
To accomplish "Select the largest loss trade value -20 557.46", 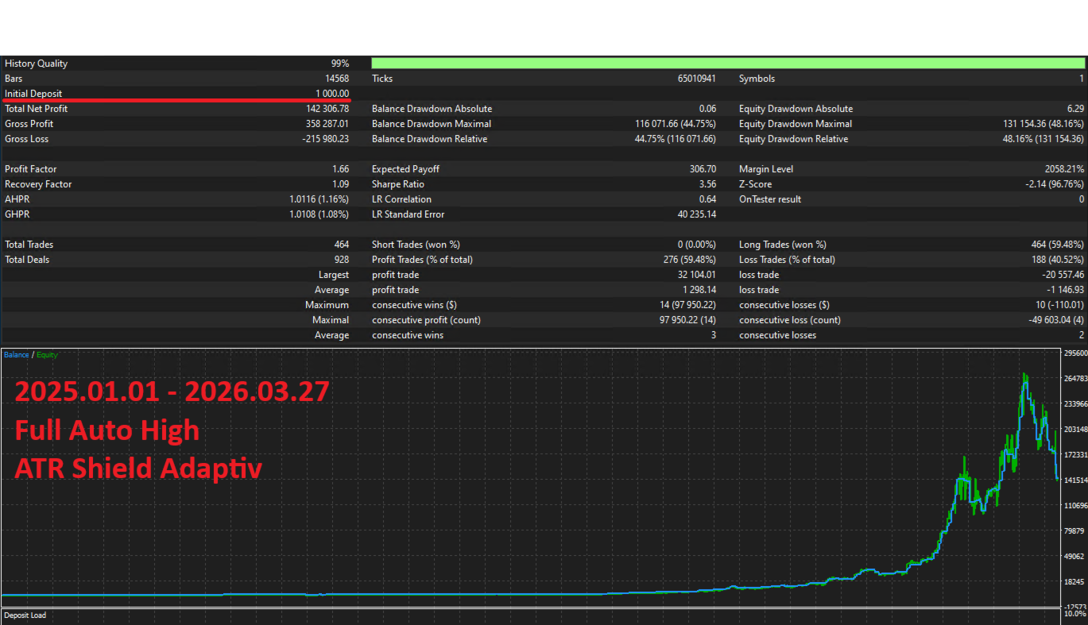I will coord(1063,275).
